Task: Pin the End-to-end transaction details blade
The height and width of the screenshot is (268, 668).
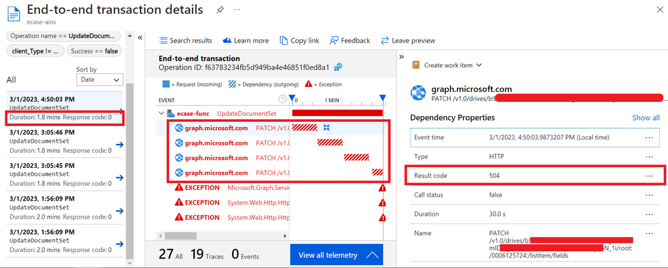Action: [220, 10]
